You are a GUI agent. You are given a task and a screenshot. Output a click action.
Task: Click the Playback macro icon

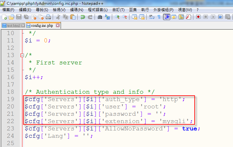[x=213, y=17]
